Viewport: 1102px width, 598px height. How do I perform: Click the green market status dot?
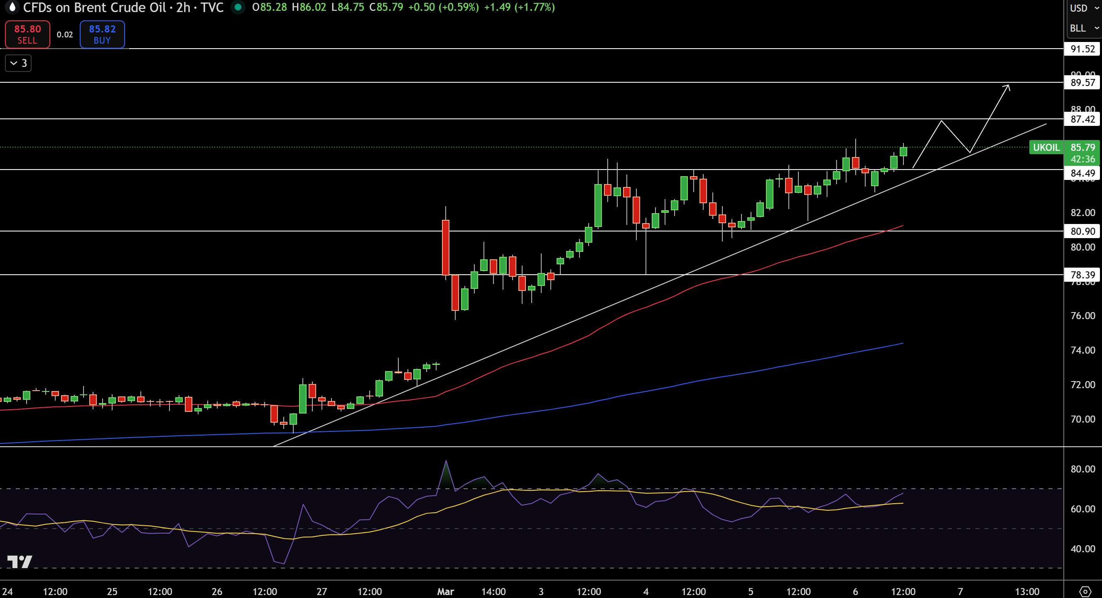(x=238, y=7)
